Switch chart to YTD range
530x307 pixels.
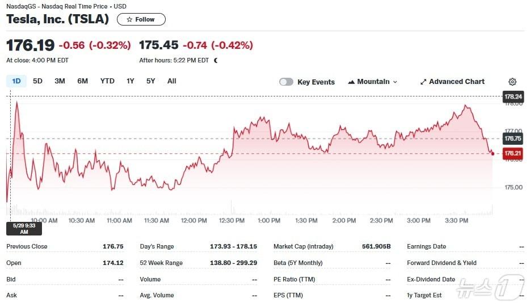click(107, 81)
